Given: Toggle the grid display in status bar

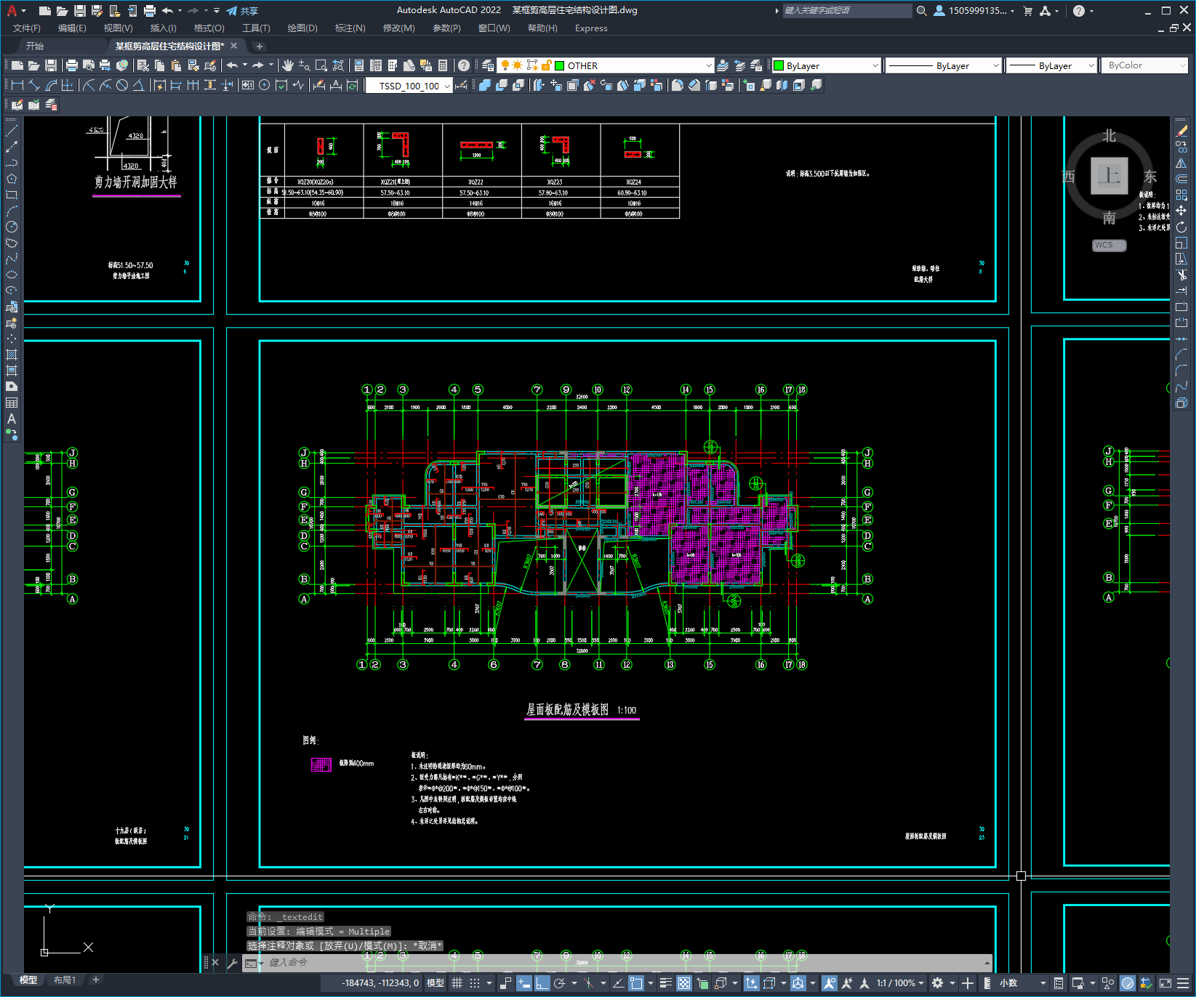Looking at the screenshot, I should (x=457, y=983).
